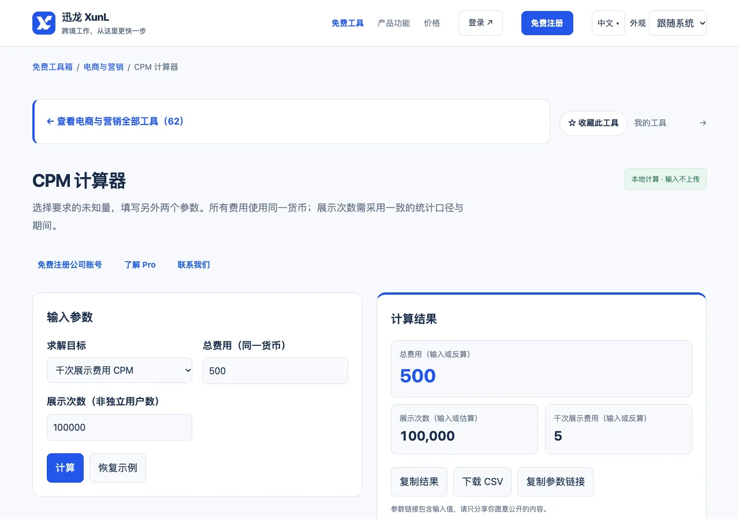Click the 本地计算 · 输入不上传 badge
The height and width of the screenshot is (519, 739).
click(666, 179)
